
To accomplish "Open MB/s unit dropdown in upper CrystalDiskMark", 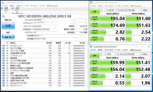I will [147, 10].
